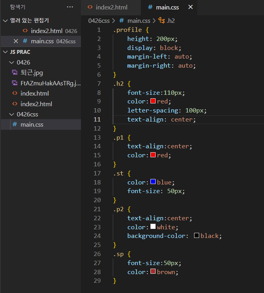Open brown color swatch on line 28
Viewport: 264px width, 293px height.
pyautogui.click(x=153, y=271)
